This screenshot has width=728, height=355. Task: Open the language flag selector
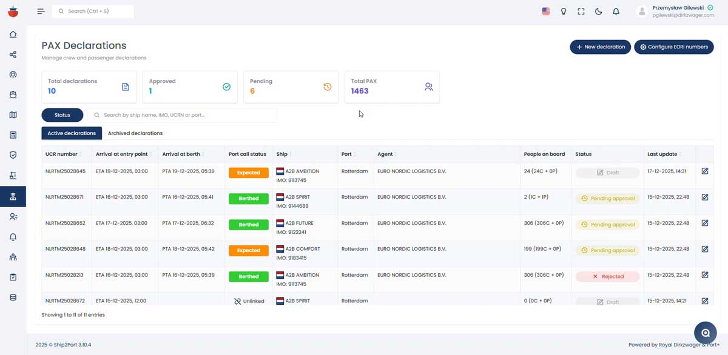tap(545, 12)
